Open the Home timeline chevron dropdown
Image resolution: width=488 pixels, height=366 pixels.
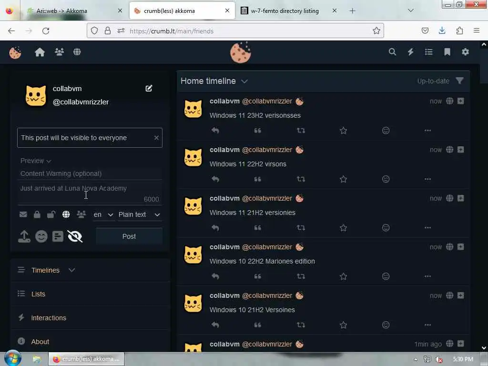click(244, 81)
